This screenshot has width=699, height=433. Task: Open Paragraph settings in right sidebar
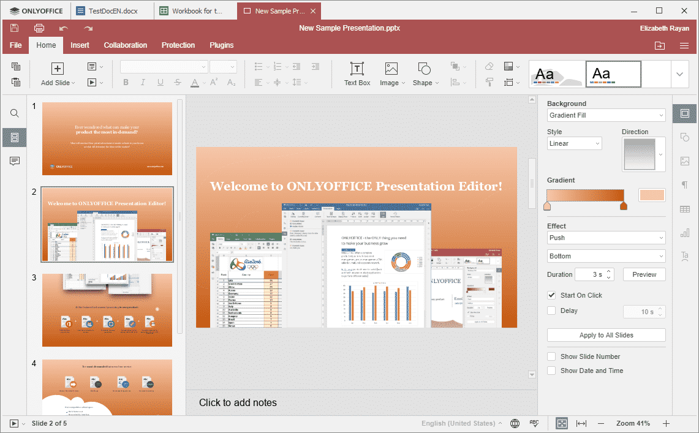pos(685,185)
